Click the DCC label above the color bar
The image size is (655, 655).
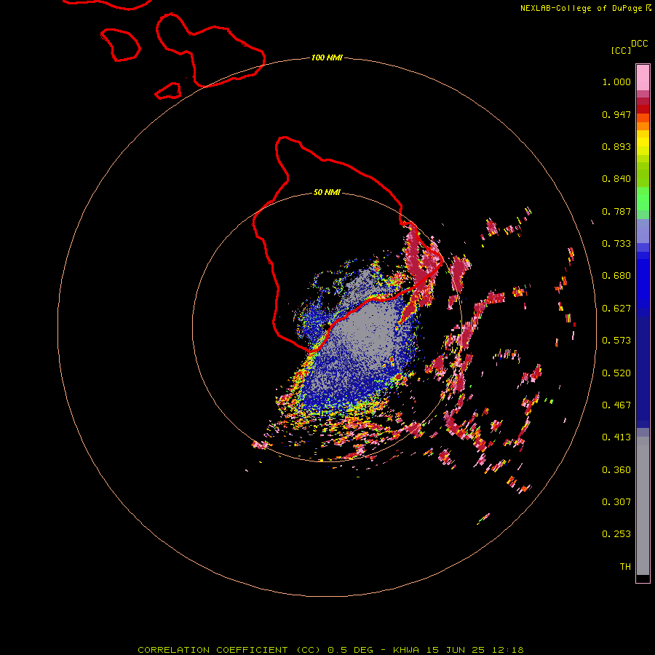[639, 44]
